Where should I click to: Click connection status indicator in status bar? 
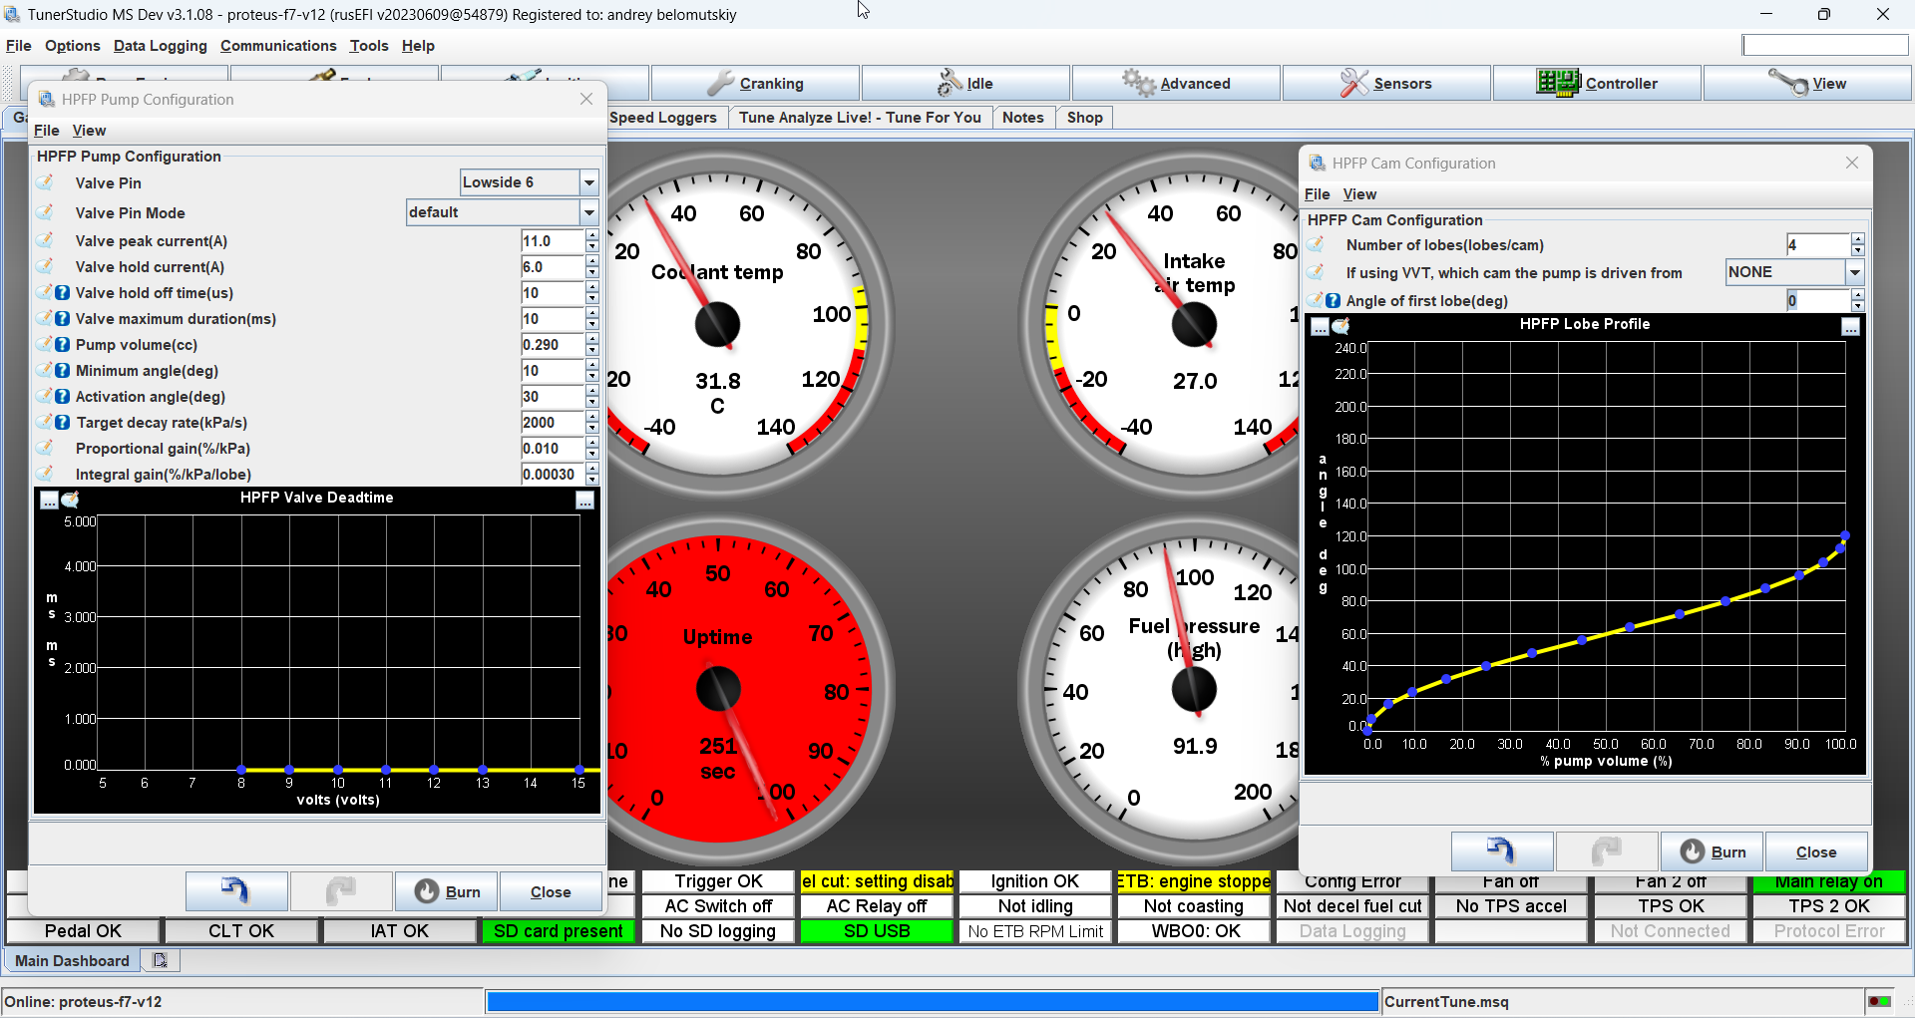[x=1879, y=1001]
